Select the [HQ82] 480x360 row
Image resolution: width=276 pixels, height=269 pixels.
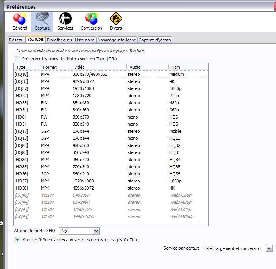click(x=111, y=145)
